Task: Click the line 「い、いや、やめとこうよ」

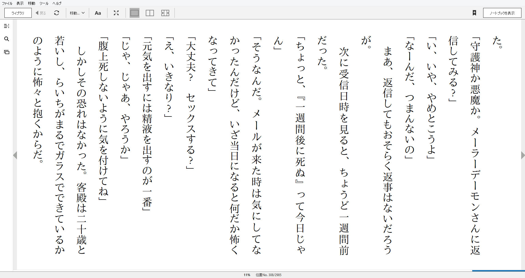Action: click(431, 98)
